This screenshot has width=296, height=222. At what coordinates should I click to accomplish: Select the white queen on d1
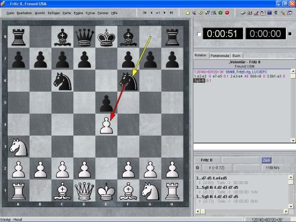click(84, 191)
